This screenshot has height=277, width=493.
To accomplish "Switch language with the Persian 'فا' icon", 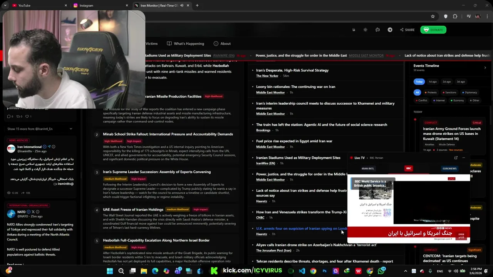I will pyautogui.click(x=354, y=30).
